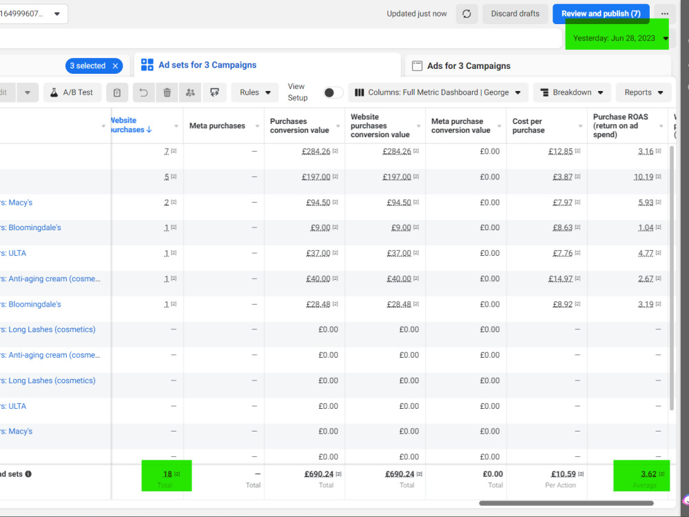
Task: Click the total 18 website purchases cell
Action: click(167, 474)
